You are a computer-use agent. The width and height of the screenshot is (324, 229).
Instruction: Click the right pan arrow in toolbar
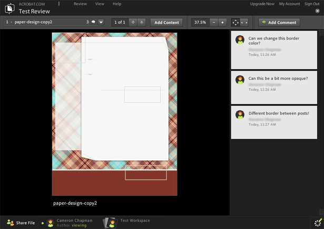pyautogui.click(x=247, y=23)
